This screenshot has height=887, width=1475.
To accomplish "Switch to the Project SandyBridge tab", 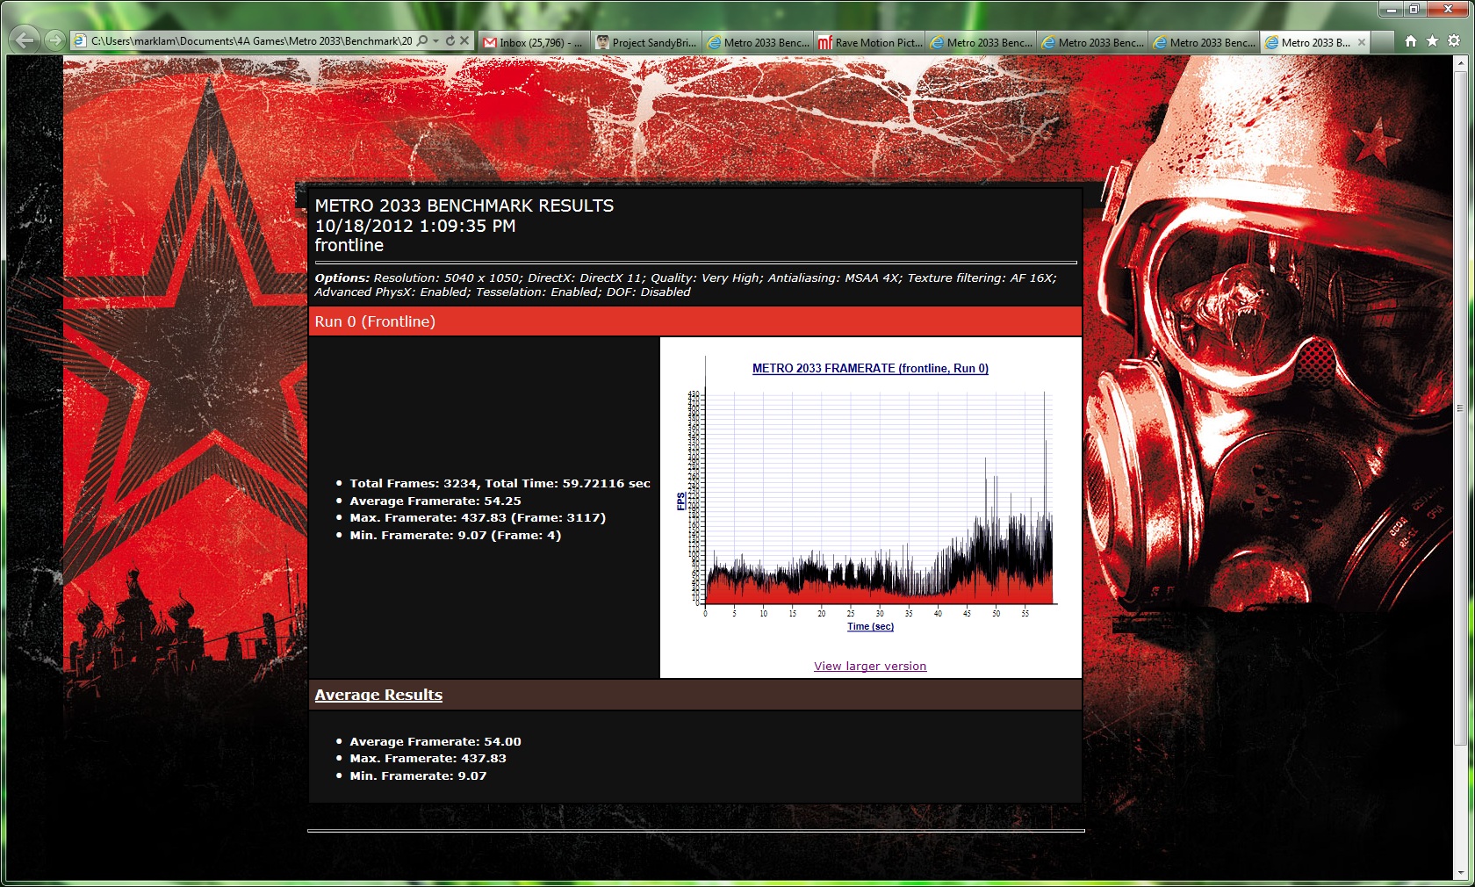I will click(646, 42).
